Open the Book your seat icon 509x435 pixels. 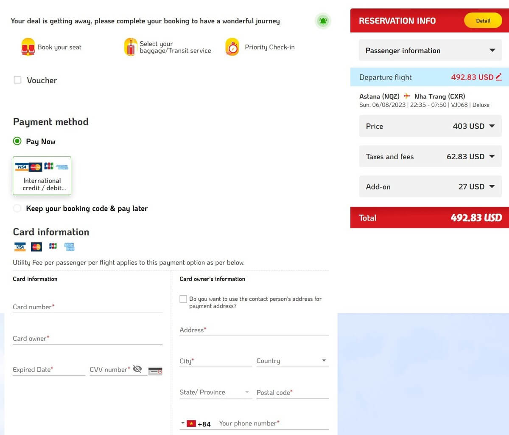click(x=28, y=47)
